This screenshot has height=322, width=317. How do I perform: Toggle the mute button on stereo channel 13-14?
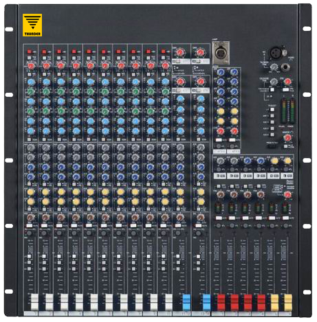[x=199, y=226]
